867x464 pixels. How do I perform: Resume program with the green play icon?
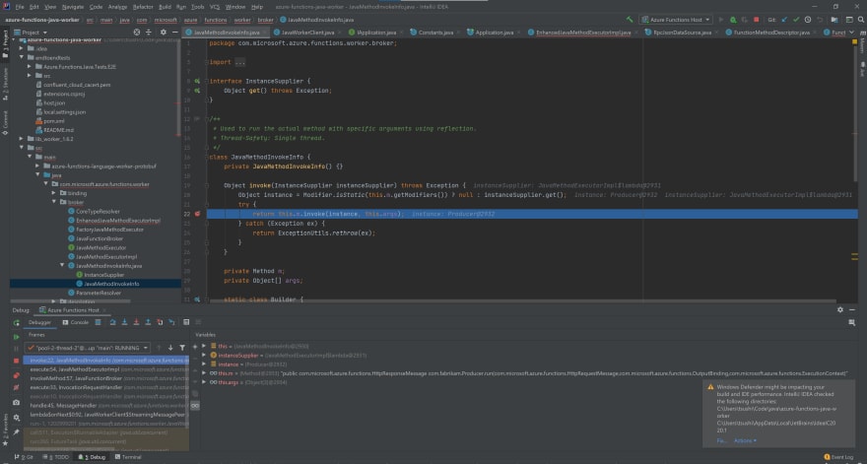tap(17, 336)
